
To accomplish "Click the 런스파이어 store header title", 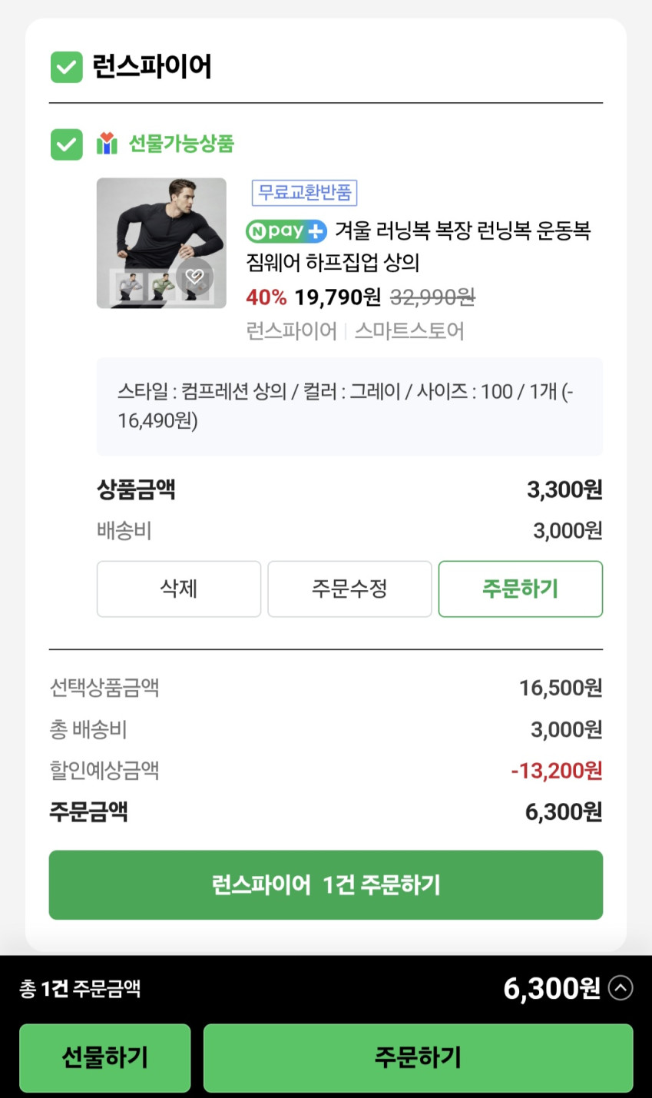I will click(152, 67).
